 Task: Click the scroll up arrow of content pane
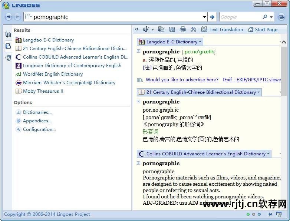[284, 42]
